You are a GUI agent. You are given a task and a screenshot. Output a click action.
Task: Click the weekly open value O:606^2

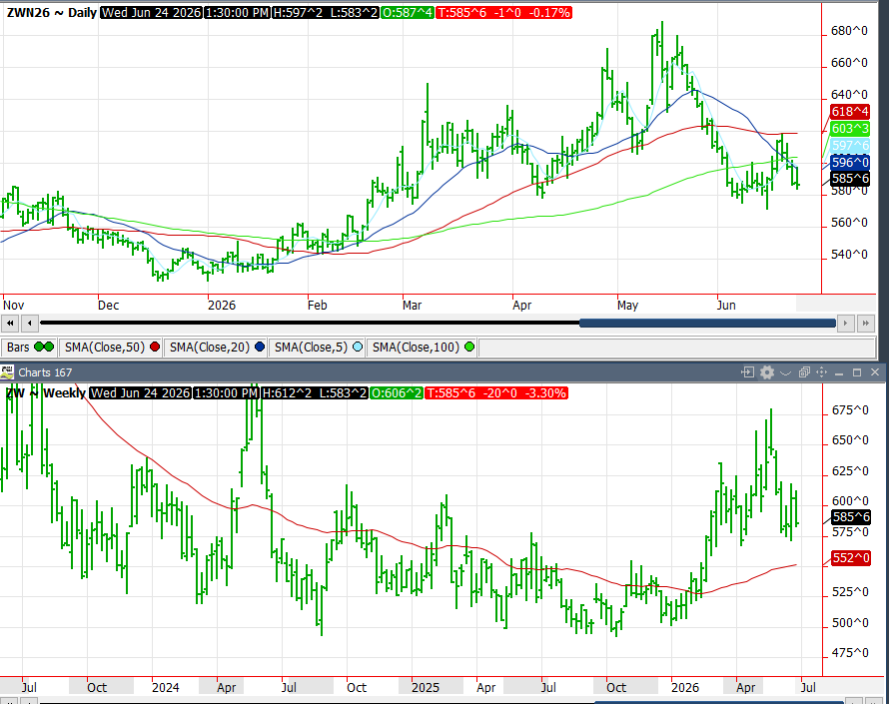(x=397, y=392)
